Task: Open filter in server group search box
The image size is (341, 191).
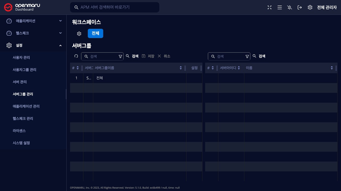Action: click(120, 56)
